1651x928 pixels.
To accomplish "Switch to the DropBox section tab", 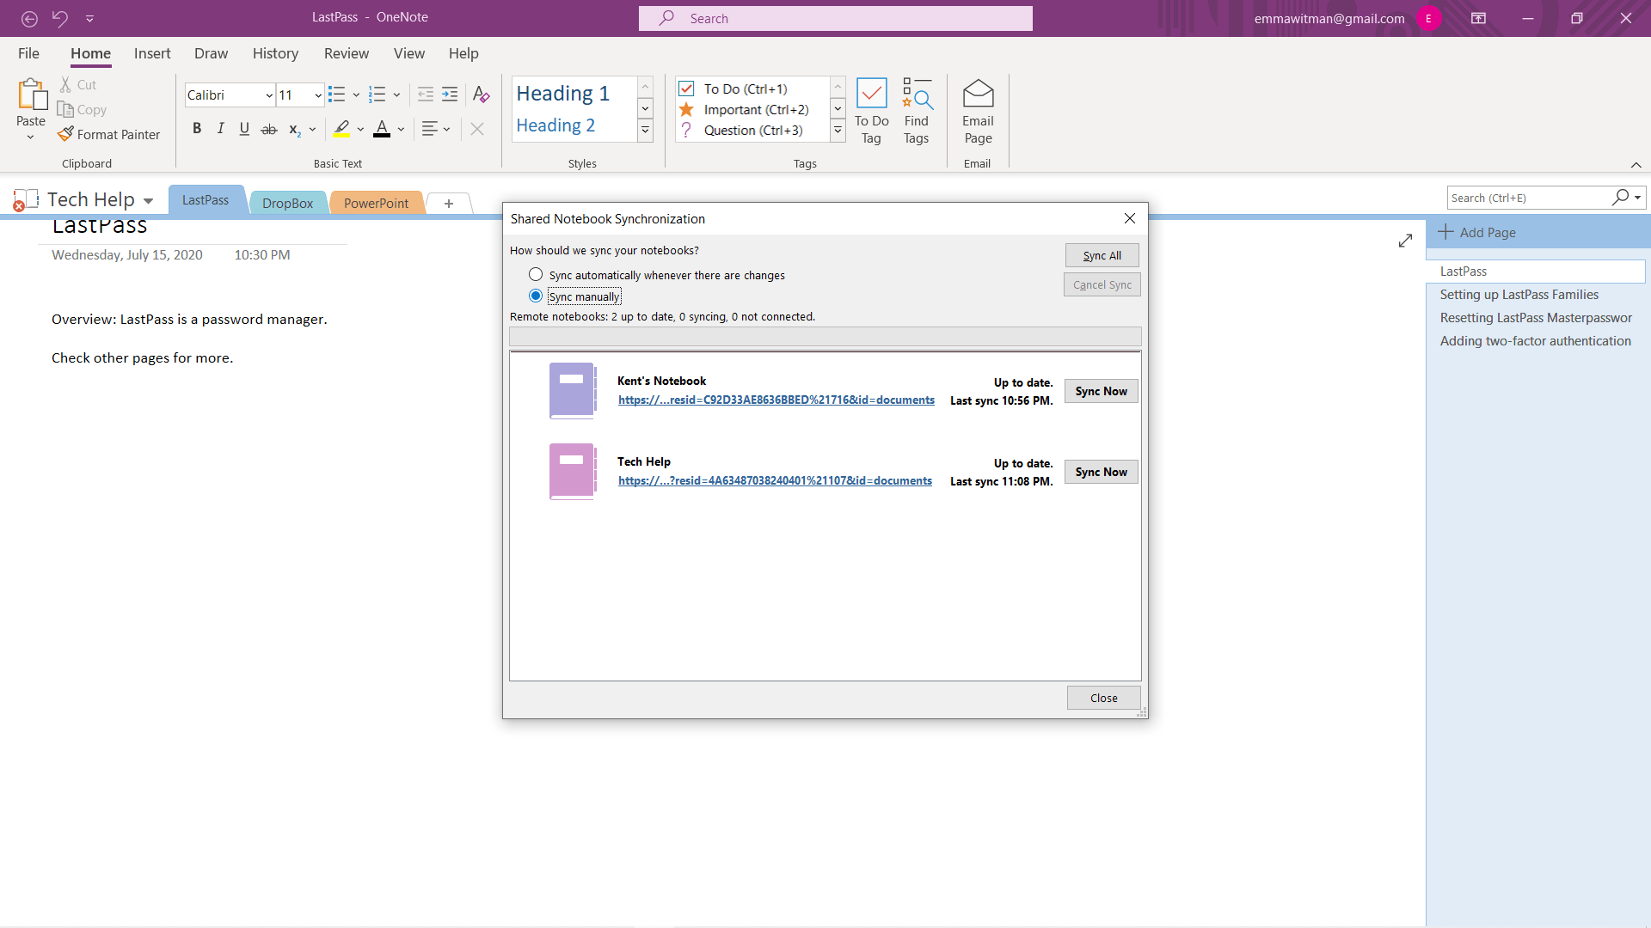I will pyautogui.click(x=287, y=203).
